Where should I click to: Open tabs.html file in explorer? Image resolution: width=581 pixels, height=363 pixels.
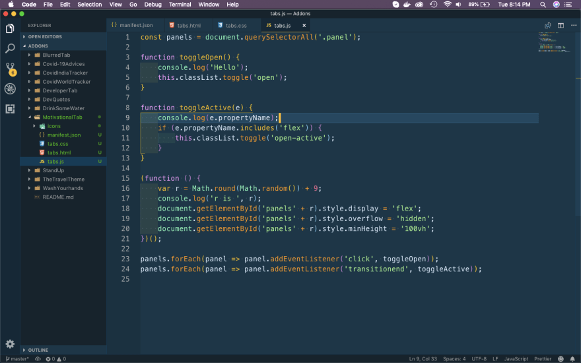63,152
